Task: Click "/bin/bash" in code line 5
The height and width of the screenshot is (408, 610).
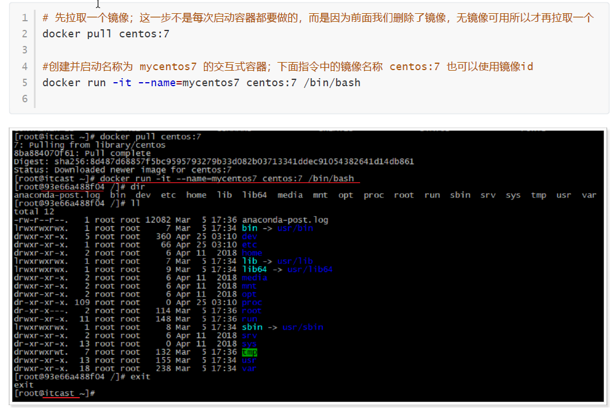Action: (332, 83)
